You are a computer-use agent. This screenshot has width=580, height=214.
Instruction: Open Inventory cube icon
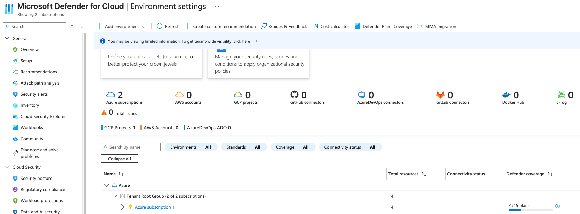click(15, 105)
